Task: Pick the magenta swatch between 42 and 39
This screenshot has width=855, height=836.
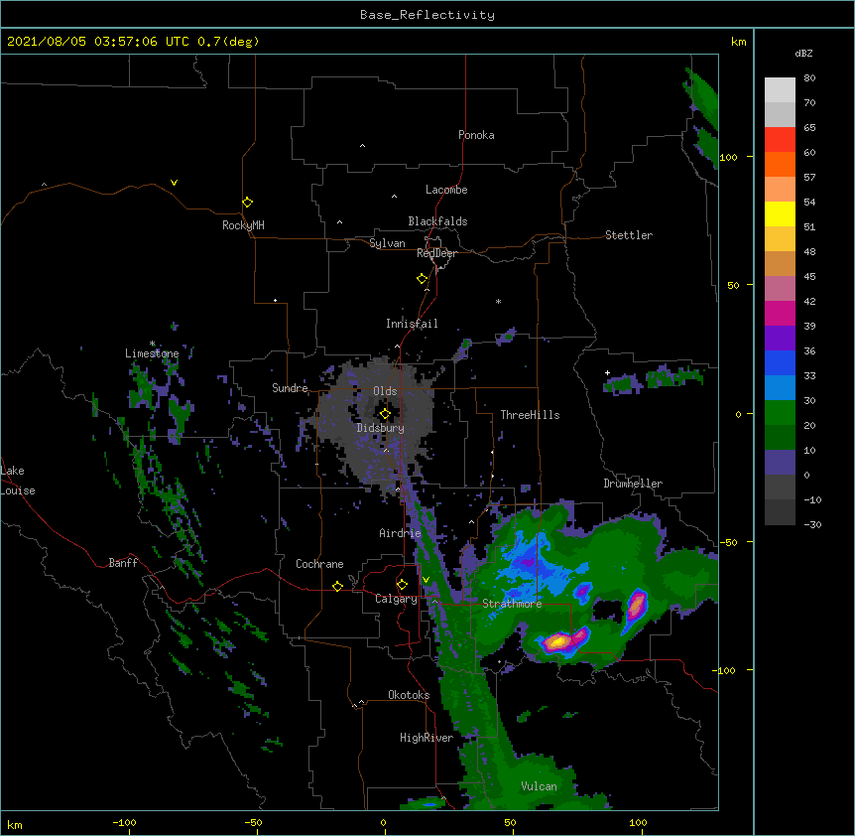Action: (x=780, y=314)
